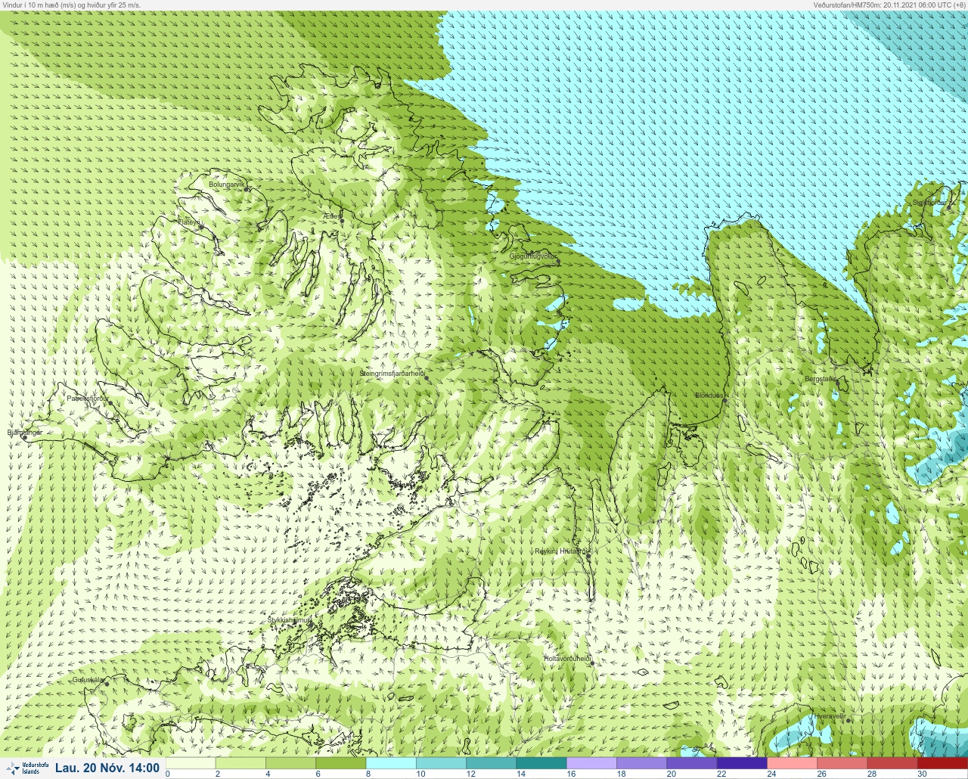The width and height of the screenshot is (968, 779).
Task: Click the 28–30 m/s red legend swatch
Action: coord(892,763)
